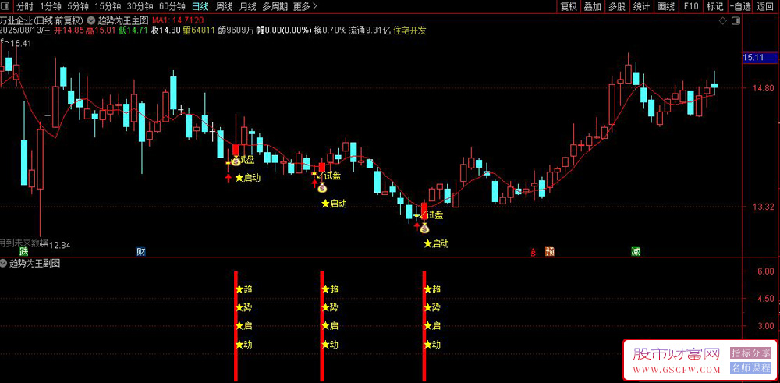Click the 标记 mark button
Viewport: 780px width, 383px height.
click(x=714, y=6)
